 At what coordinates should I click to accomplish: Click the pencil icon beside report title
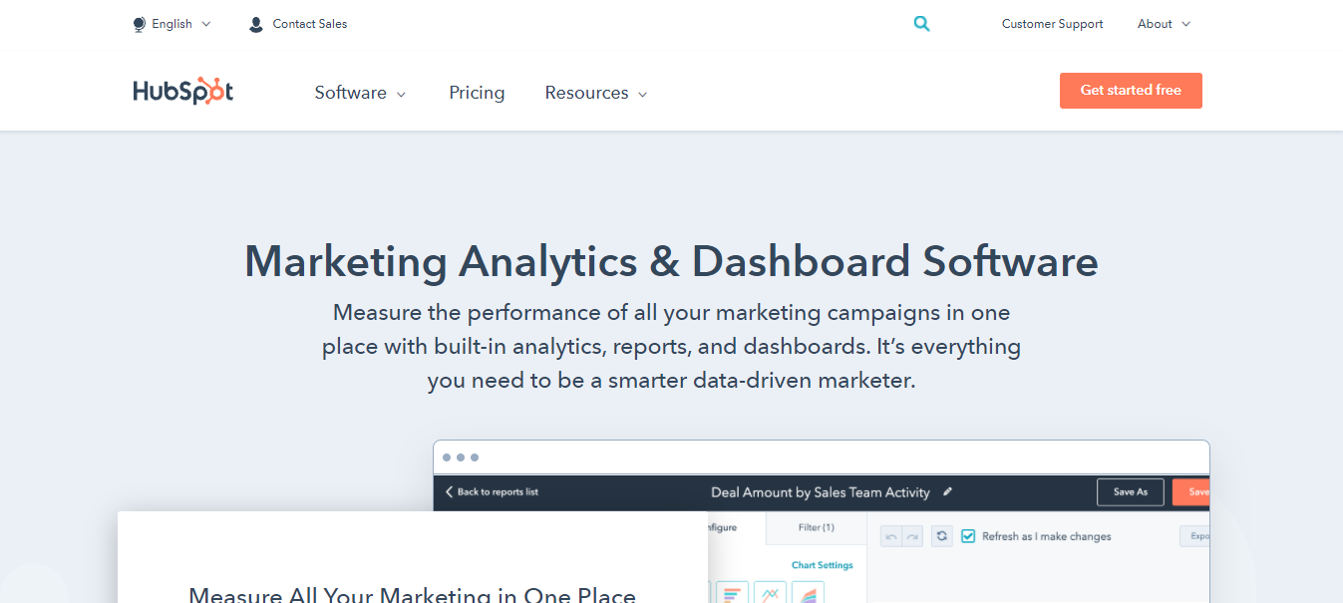click(x=947, y=491)
